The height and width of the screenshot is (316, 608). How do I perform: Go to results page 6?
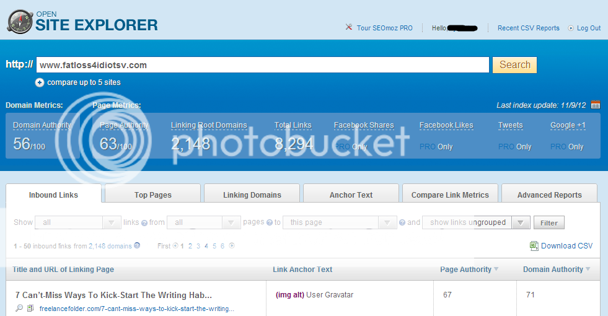click(222, 246)
